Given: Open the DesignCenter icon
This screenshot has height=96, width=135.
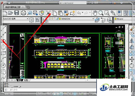Looking at the screenshot, I should click(126, 13).
